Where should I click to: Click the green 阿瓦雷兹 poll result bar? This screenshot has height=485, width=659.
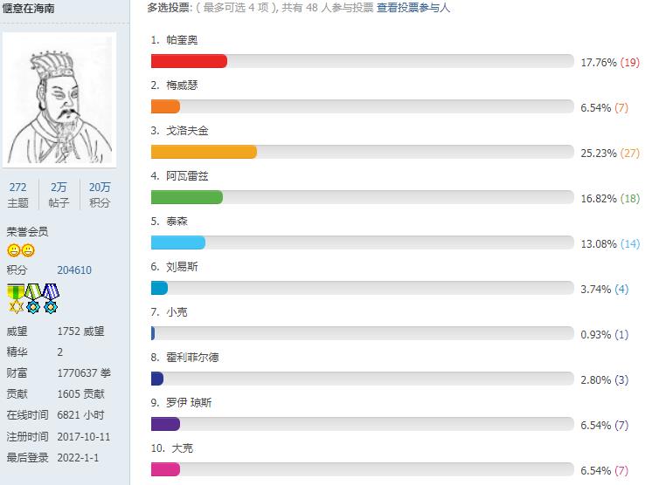pyautogui.click(x=187, y=197)
